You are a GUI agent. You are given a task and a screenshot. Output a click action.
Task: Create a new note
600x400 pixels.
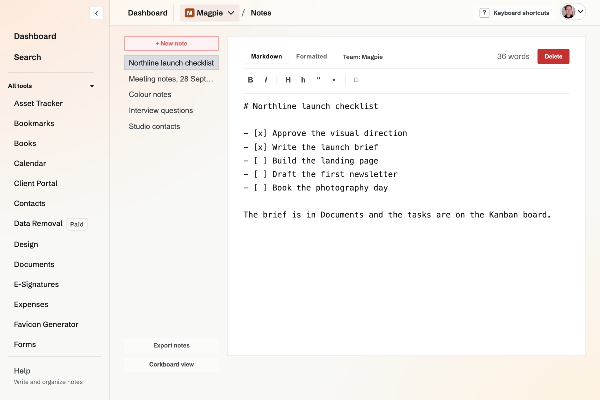coord(171,43)
